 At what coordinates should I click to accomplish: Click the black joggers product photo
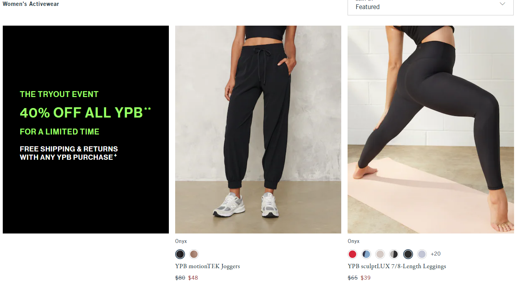click(258, 129)
